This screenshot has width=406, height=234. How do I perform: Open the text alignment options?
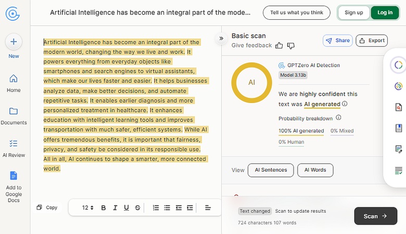208,208
